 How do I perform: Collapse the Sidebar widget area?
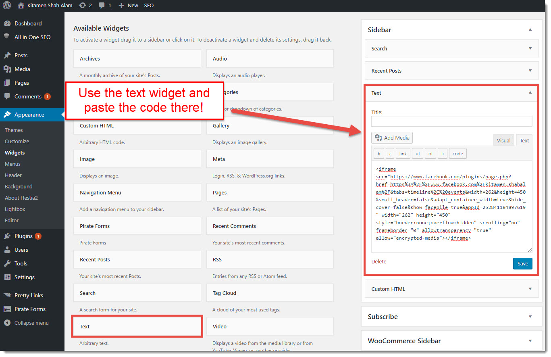pyautogui.click(x=530, y=30)
